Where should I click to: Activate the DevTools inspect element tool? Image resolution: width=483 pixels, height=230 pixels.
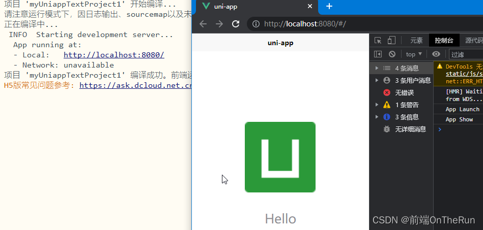[x=378, y=40]
